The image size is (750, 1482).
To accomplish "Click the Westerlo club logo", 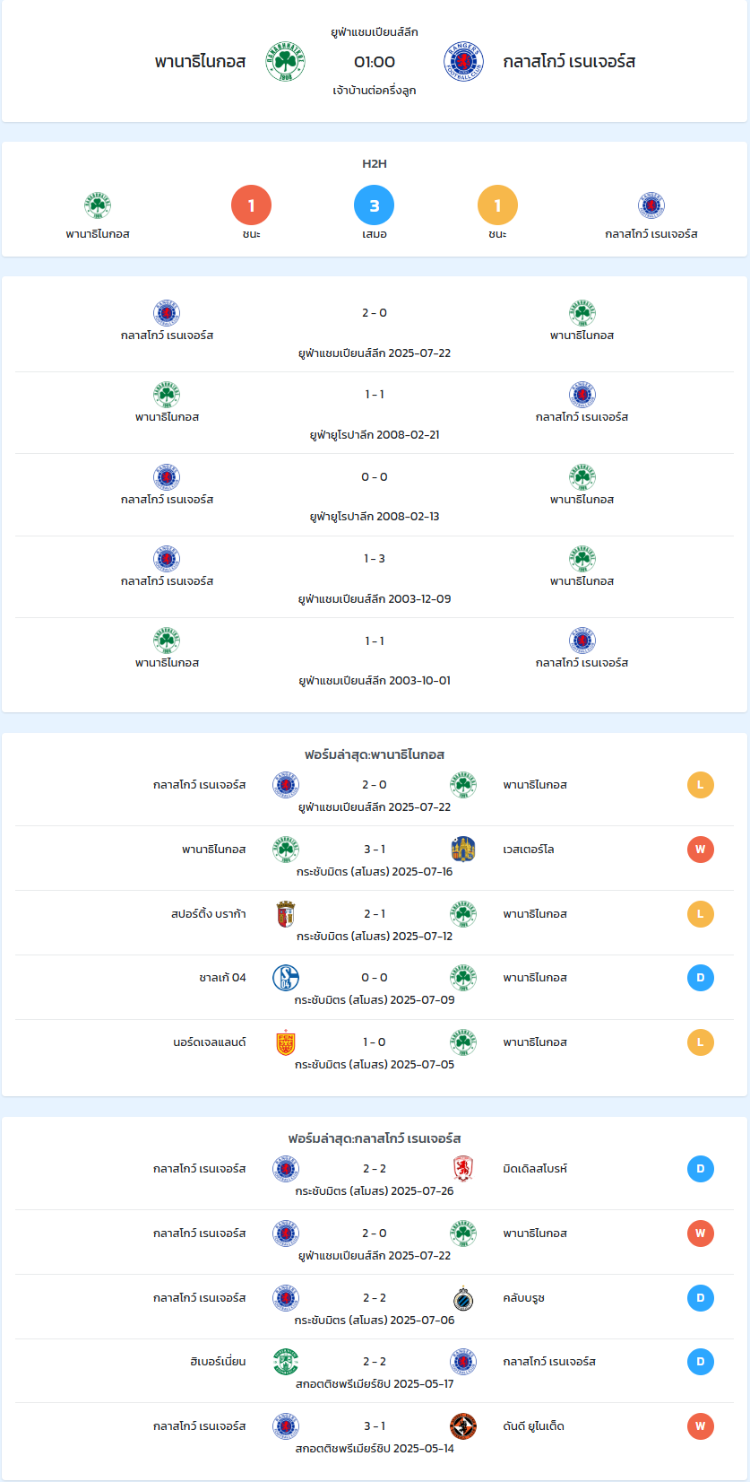I will [x=463, y=850].
